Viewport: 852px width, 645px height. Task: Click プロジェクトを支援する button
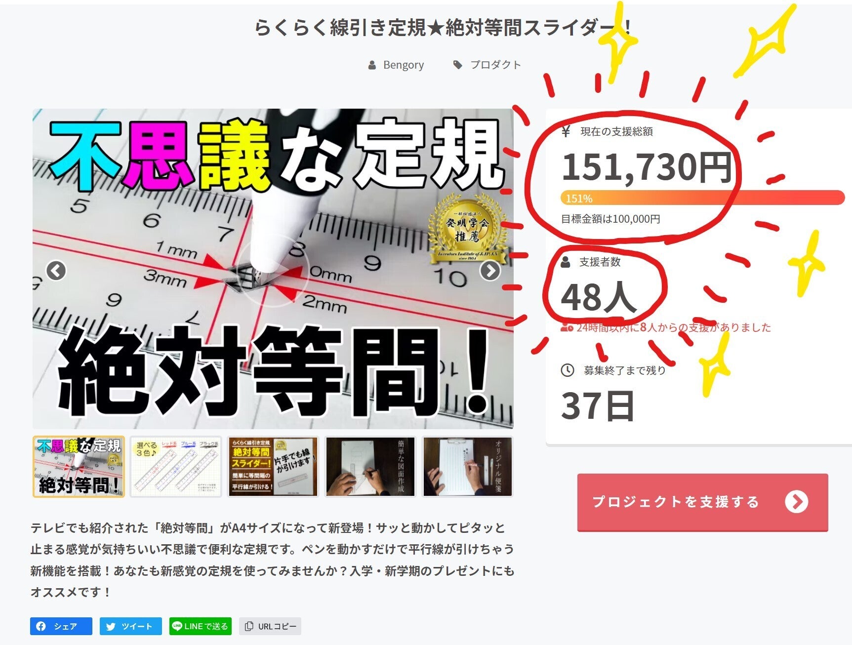702,502
